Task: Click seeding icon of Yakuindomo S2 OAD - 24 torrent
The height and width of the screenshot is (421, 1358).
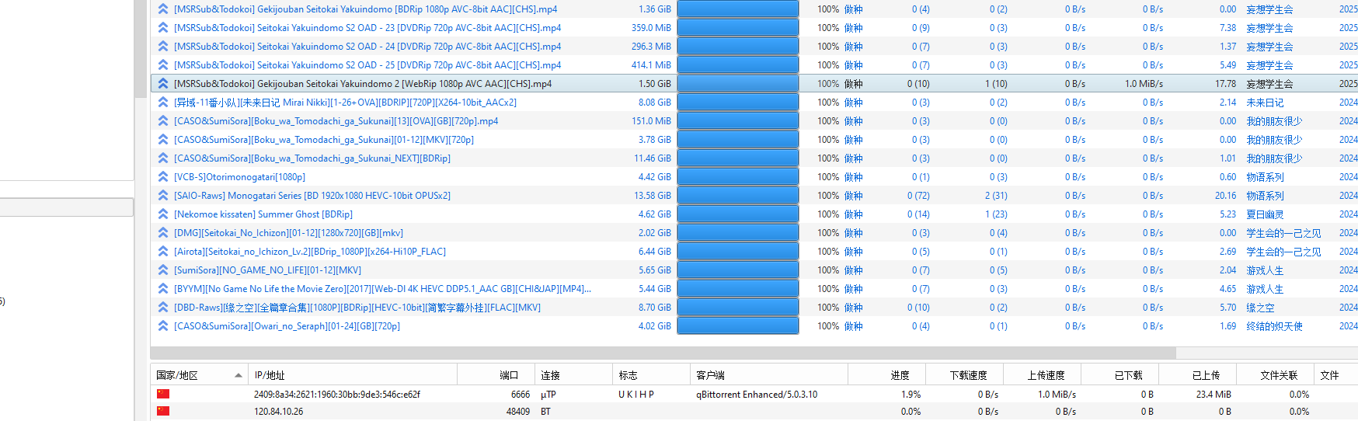Action: click(163, 47)
